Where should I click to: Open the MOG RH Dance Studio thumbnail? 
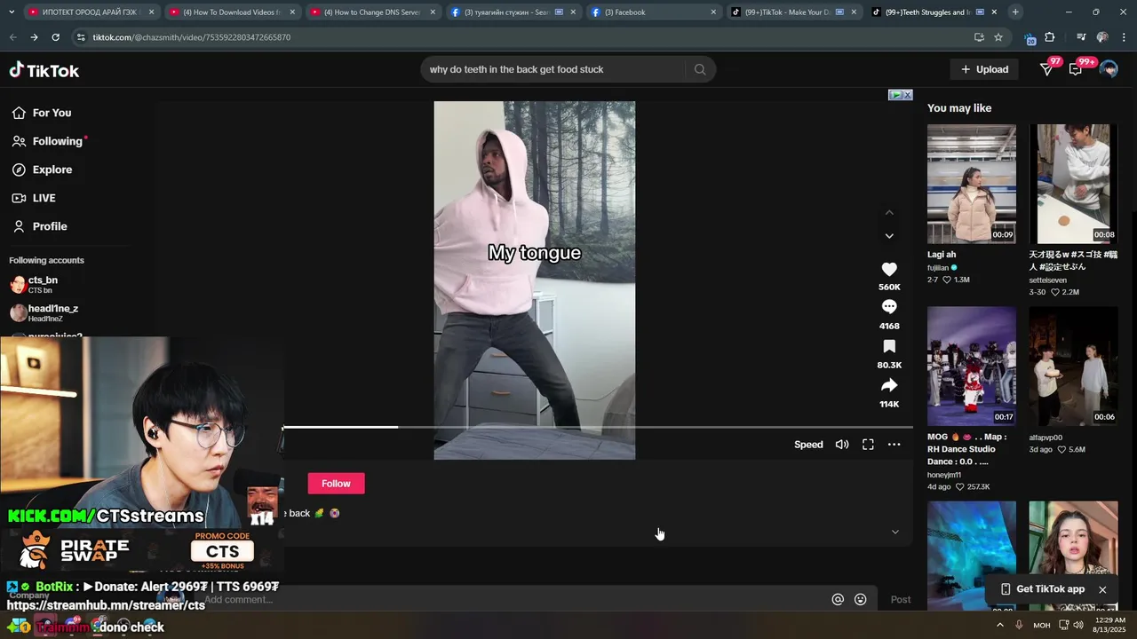971,366
